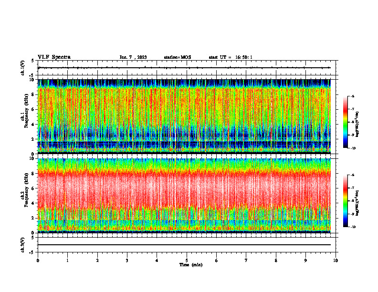Click inside the ch.1 spectrogram panel
The height and width of the screenshot is (292, 378).
click(x=184, y=116)
